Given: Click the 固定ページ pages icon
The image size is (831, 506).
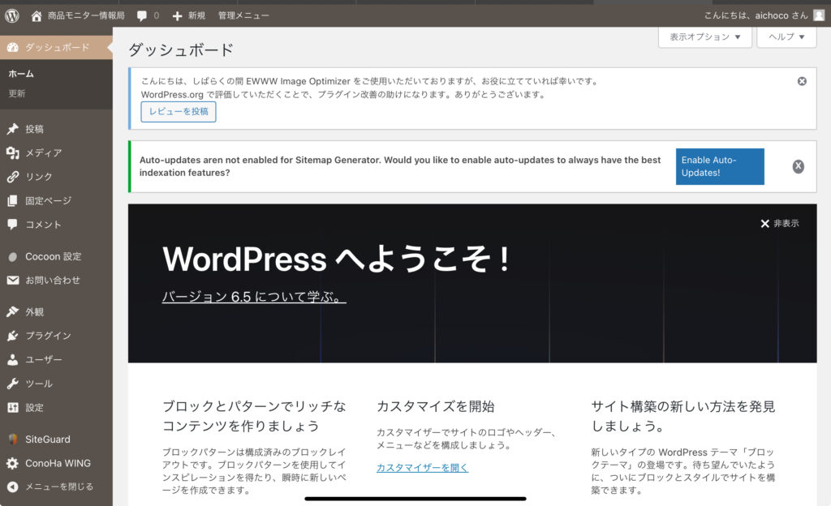Looking at the screenshot, I should [x=13, y=200].
